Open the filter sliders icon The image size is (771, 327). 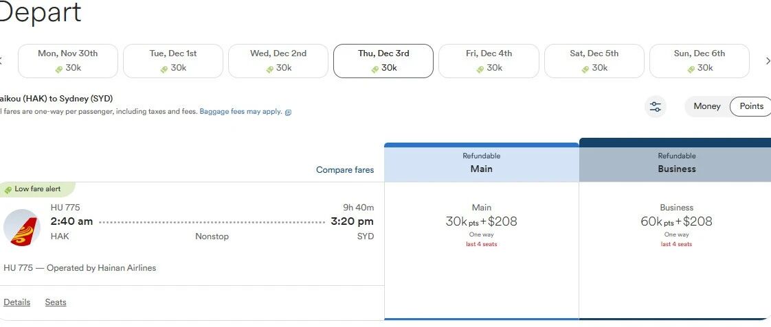tap(655, 106)
